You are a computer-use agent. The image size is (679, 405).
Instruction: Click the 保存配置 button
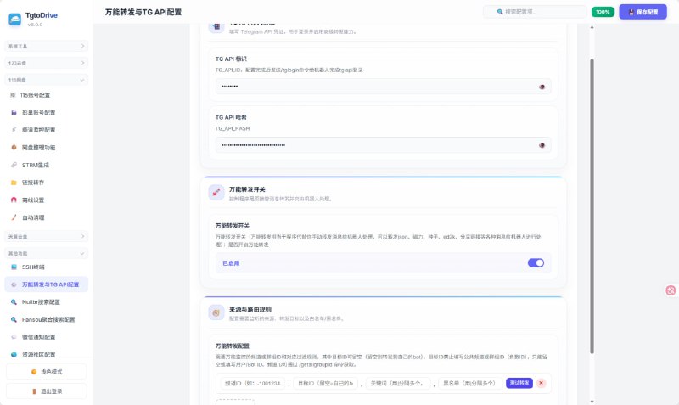tap(643, 12)
